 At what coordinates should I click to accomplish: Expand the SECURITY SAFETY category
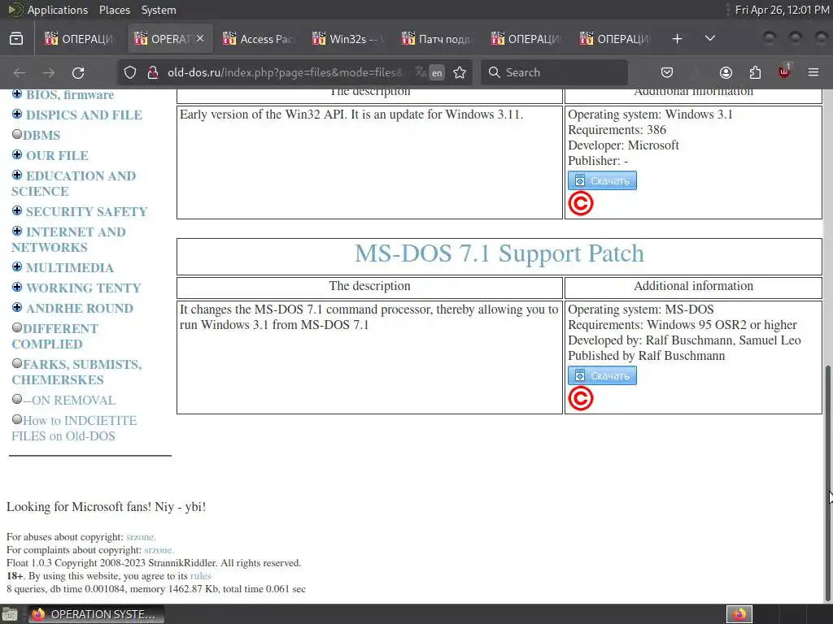click(x=17, y=210)
